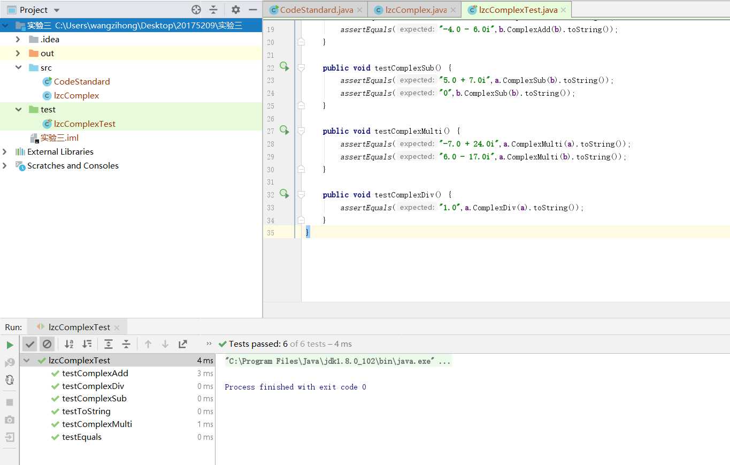Select testComplexMulti result
This screenshot has width=730, height=465.
coord(97,424)
